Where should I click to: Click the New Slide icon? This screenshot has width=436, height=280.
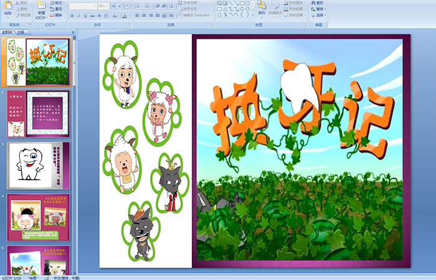(x=42, y=6)
